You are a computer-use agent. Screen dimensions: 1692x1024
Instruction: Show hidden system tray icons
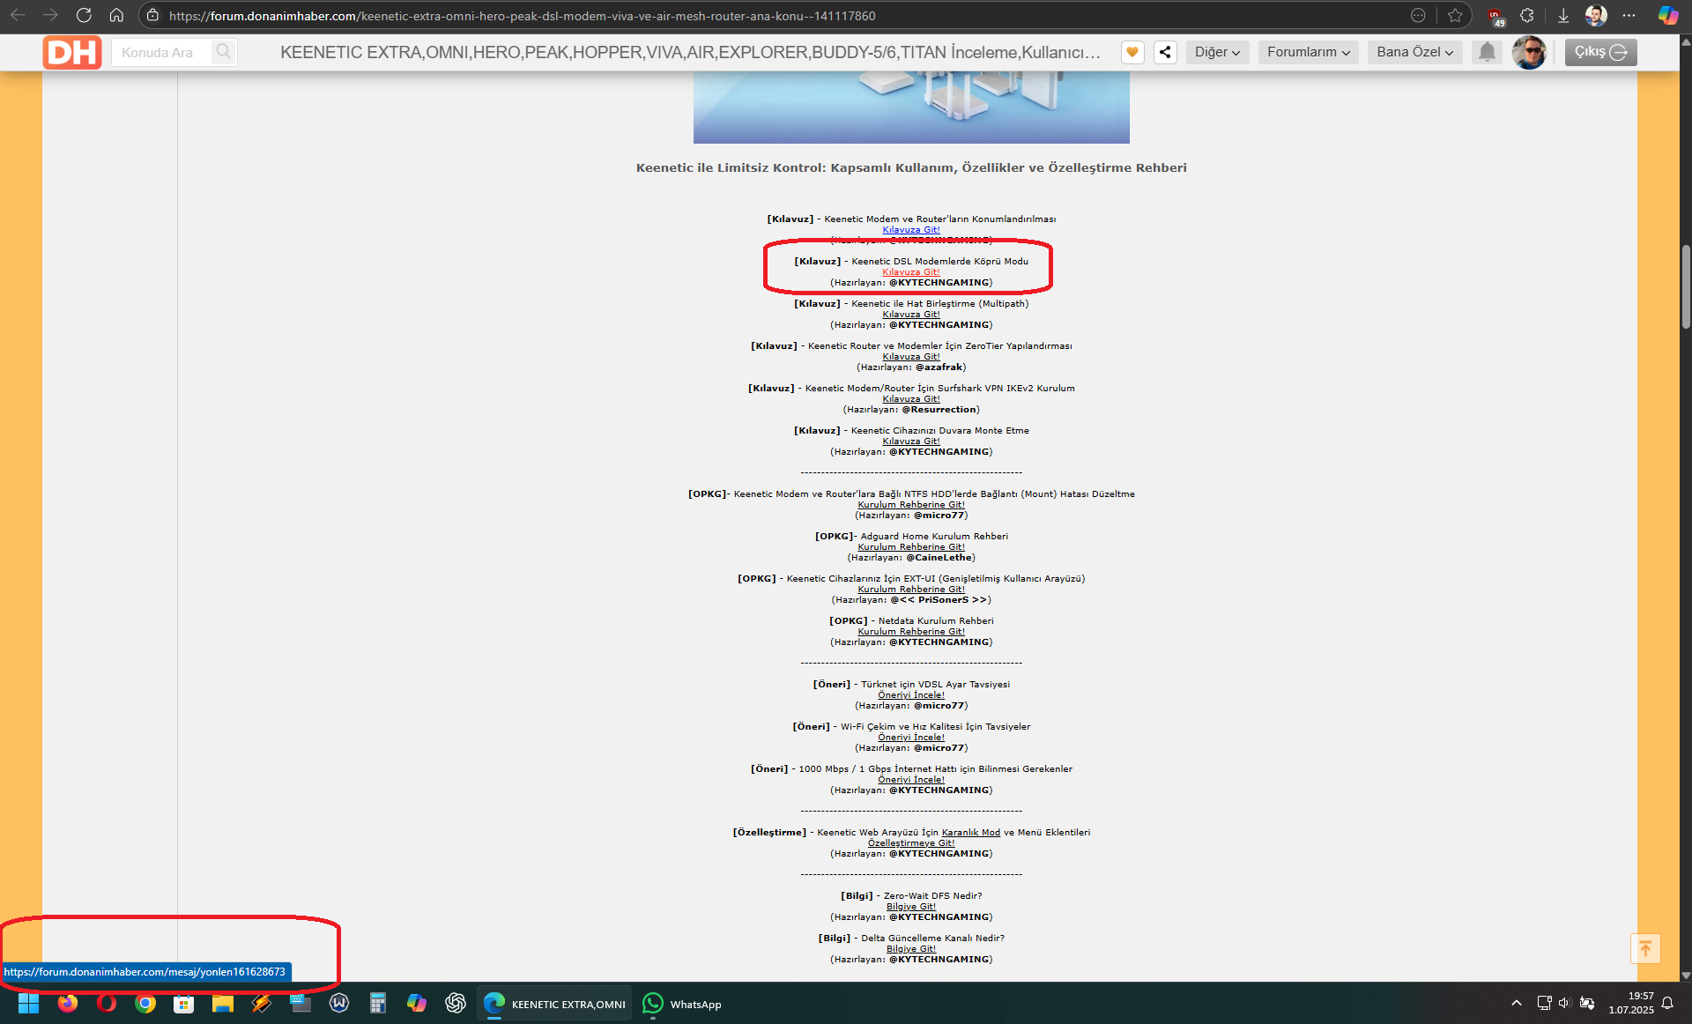pos(1516,1004)
